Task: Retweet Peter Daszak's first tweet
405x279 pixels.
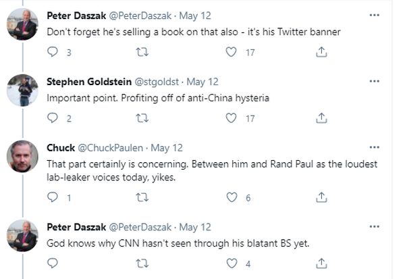Action: (142, 52)
